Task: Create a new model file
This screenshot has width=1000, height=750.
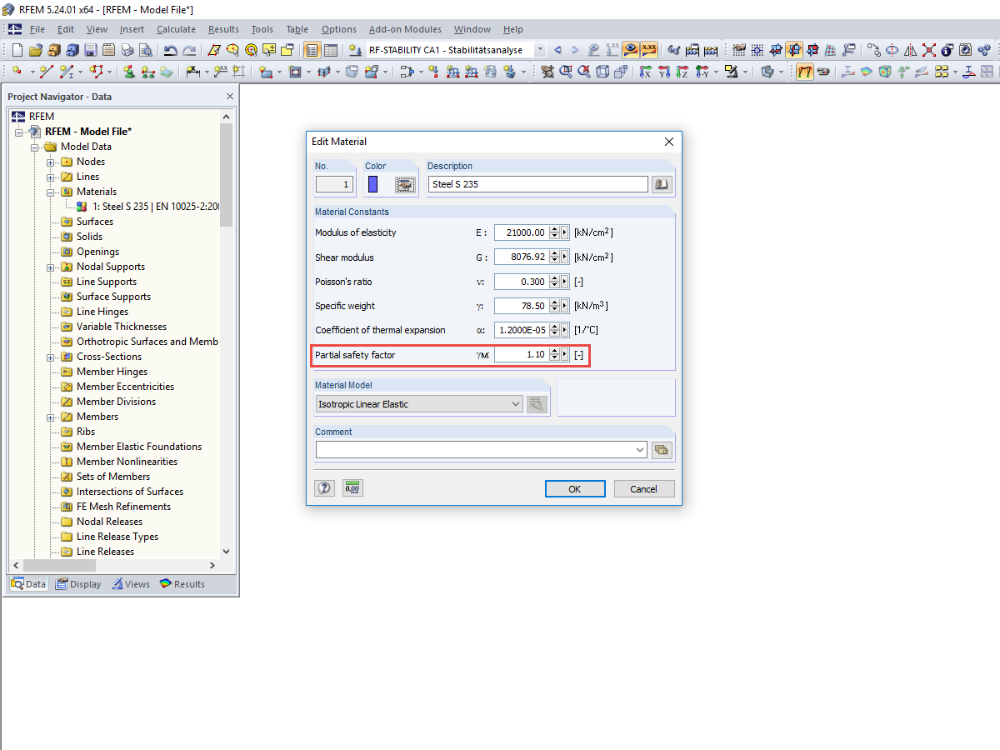Action: [x=16, y=50]
